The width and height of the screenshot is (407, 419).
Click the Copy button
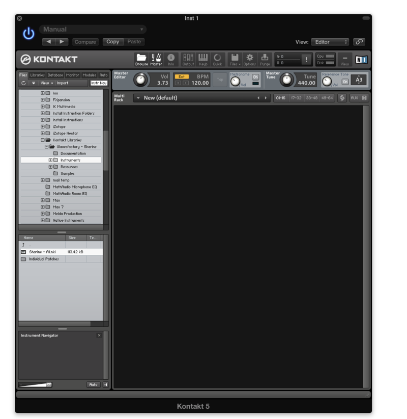113,42
